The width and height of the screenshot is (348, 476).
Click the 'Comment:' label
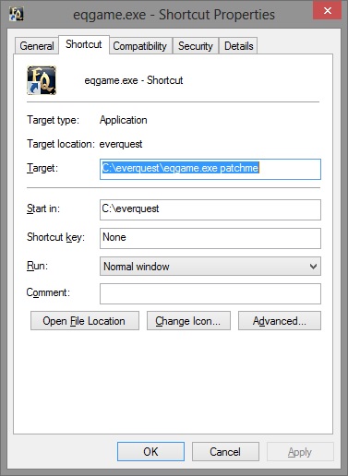click(x=48, y=292)
